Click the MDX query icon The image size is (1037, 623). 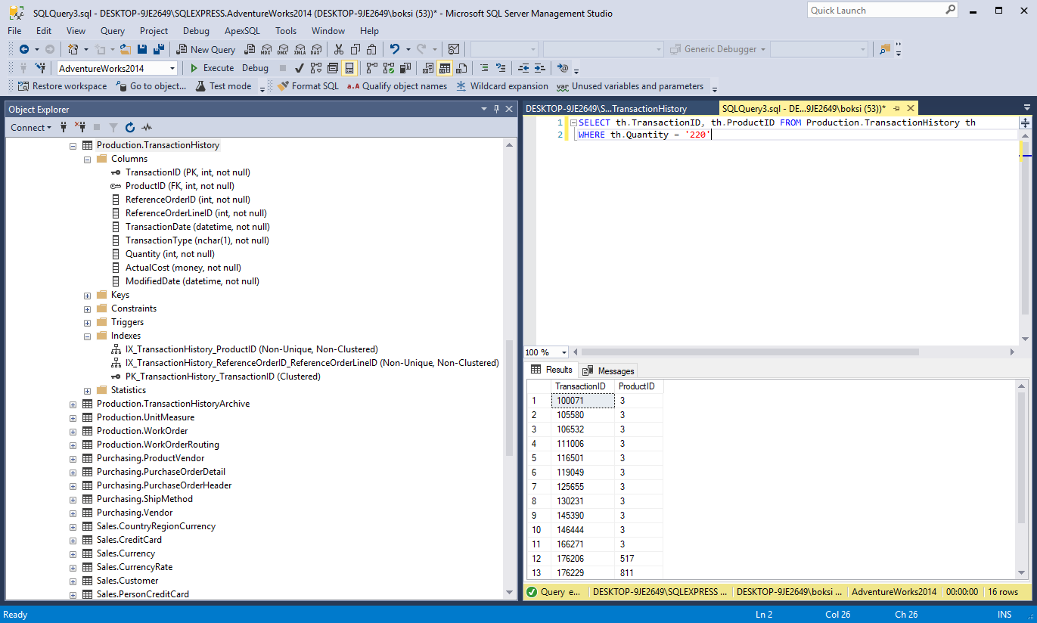[x=266, y=49]
